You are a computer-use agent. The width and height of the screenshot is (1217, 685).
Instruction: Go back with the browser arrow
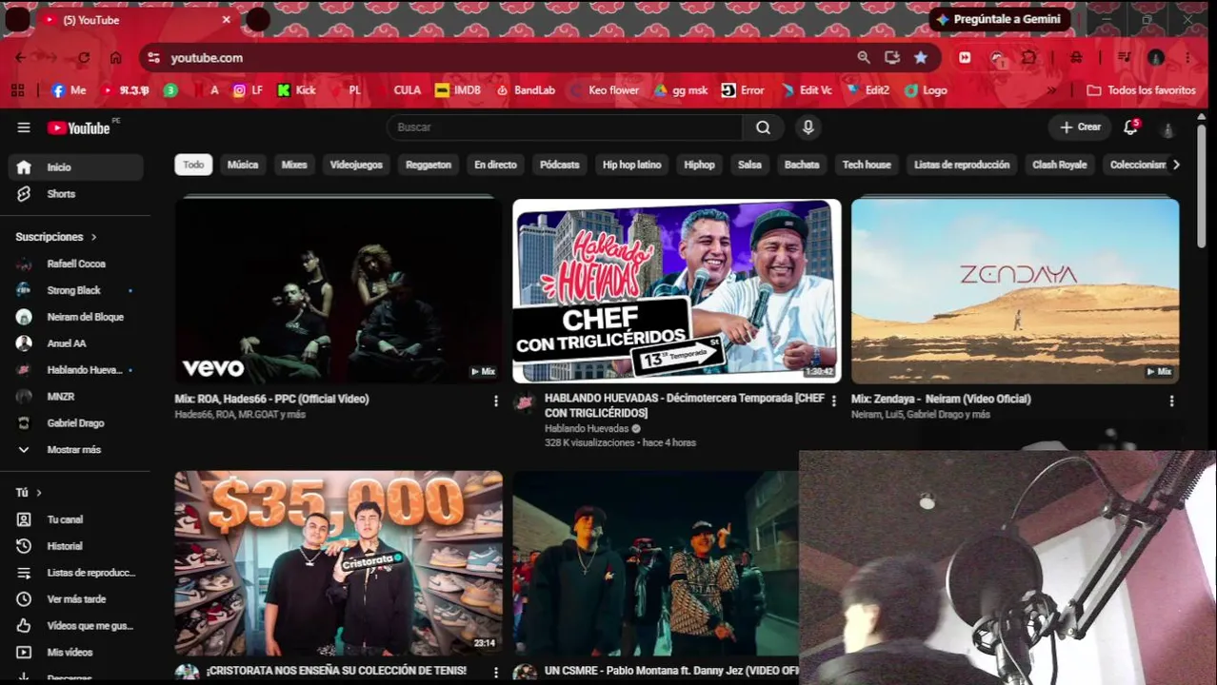click(20, 58)
